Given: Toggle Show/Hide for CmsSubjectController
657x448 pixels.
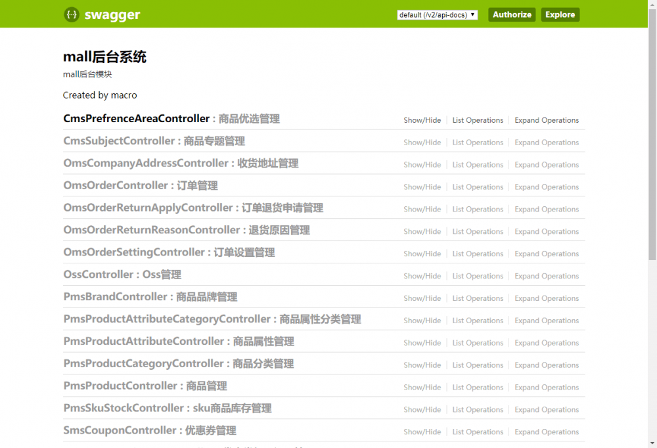Looking at the screenshot, I should pyautogui.click(x=422, y=143).
